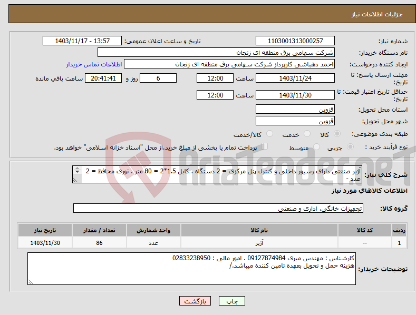
Task: Select the کالا radio button
Action: 337,134
